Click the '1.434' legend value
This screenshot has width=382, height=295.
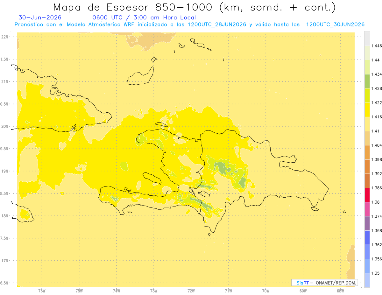pos(376,74)
